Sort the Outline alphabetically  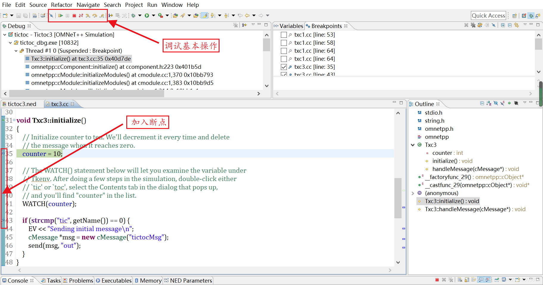[489, 103]
